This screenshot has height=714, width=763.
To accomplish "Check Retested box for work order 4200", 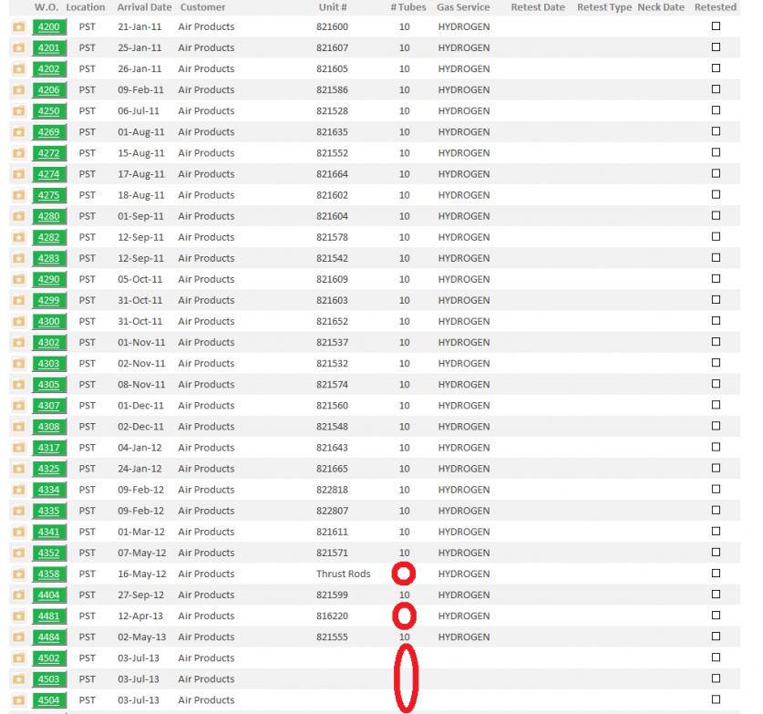I will tap(716, 26).
